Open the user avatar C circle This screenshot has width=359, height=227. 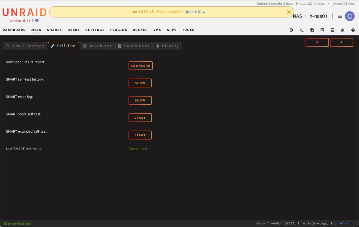pyautogui.click(x=350, y=16)
